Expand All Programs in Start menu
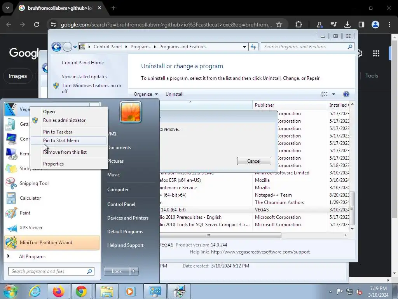The height and width of the screenshot is (299, 398). tap(32, 257)
